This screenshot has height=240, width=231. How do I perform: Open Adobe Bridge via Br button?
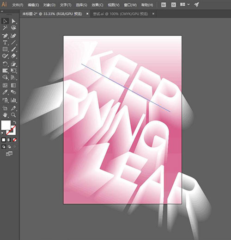164,5
